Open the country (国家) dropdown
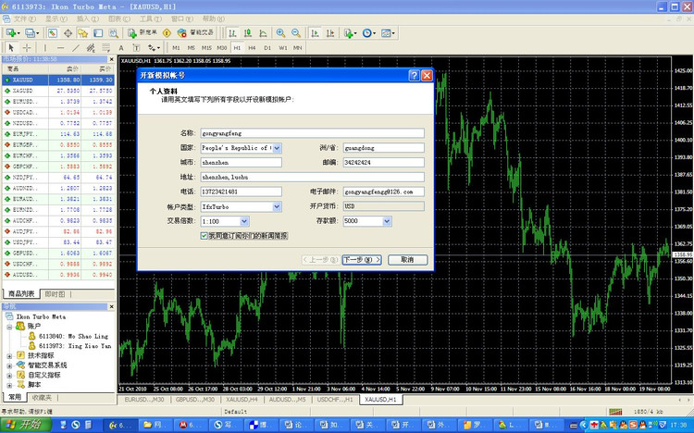 pyautogui.click(x=278, y=148)
